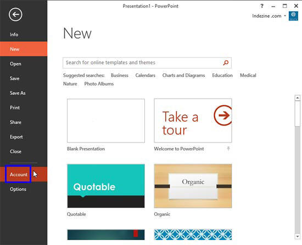This screenshot has height=245, width=302.
Task: Search suggested Education templates
Action: click(222, 76)
